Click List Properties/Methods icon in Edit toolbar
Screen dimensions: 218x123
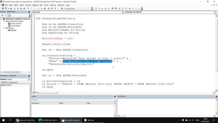pos(96,9)
